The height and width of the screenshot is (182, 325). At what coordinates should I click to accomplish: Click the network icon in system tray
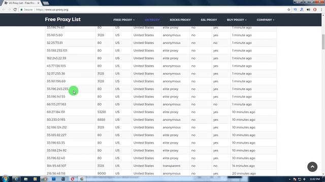point(300,179)
